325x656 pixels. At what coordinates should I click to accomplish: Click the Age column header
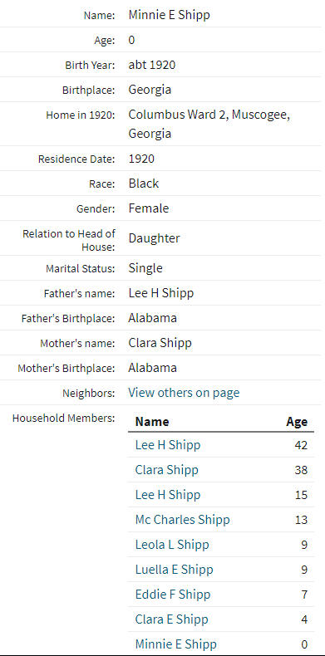[x=297, y=421]
